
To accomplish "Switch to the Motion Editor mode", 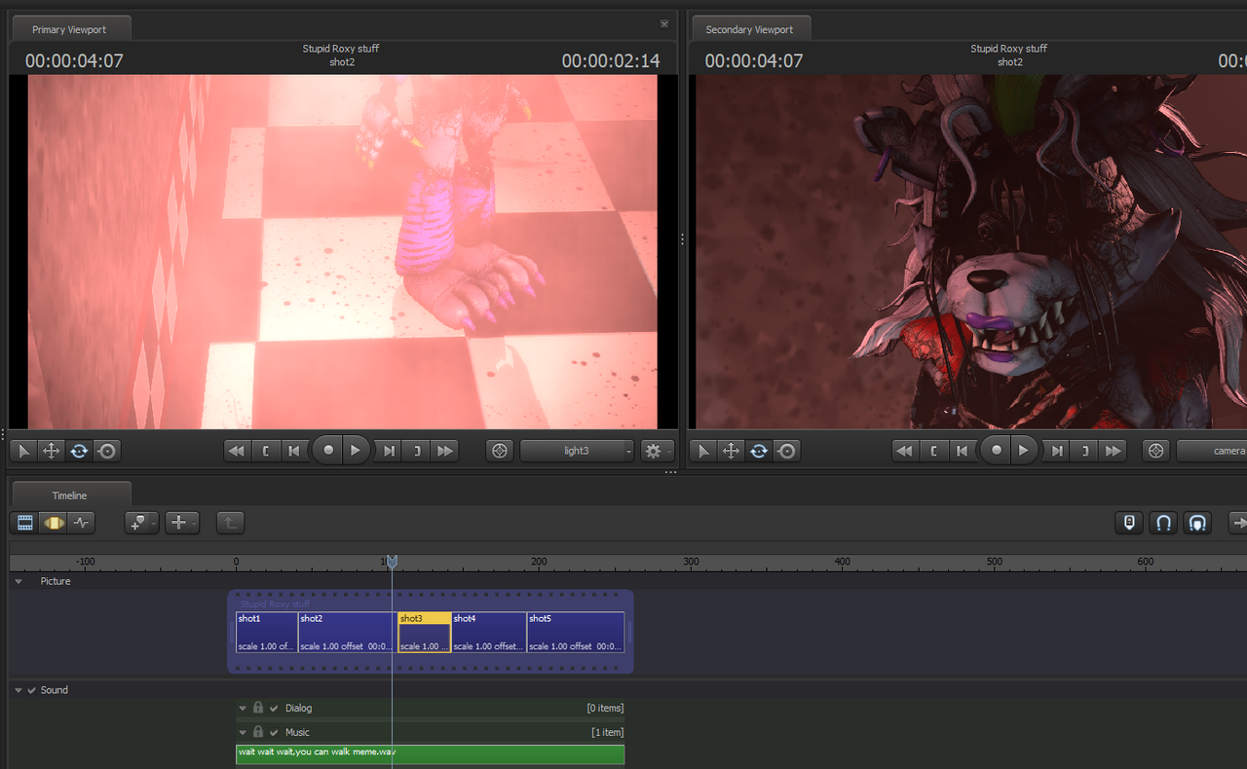I will (53, 523).
